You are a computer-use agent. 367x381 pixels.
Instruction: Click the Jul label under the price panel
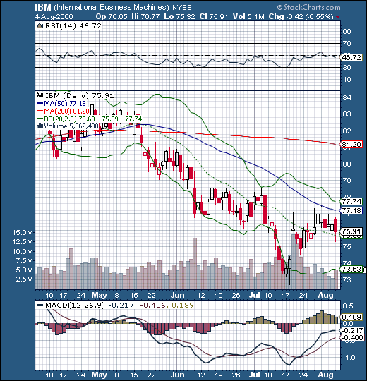tap(255, 295)
